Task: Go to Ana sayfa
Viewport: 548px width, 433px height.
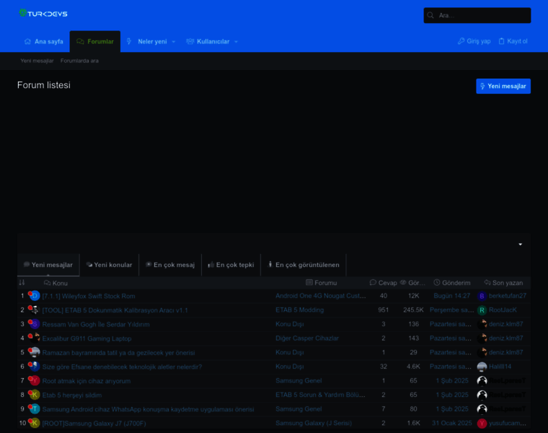Action: click(44, 42)
